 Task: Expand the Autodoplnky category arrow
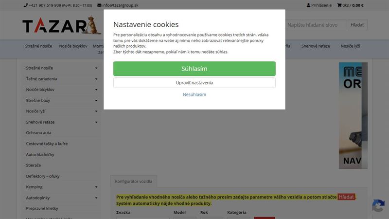(x=96, y=198)
